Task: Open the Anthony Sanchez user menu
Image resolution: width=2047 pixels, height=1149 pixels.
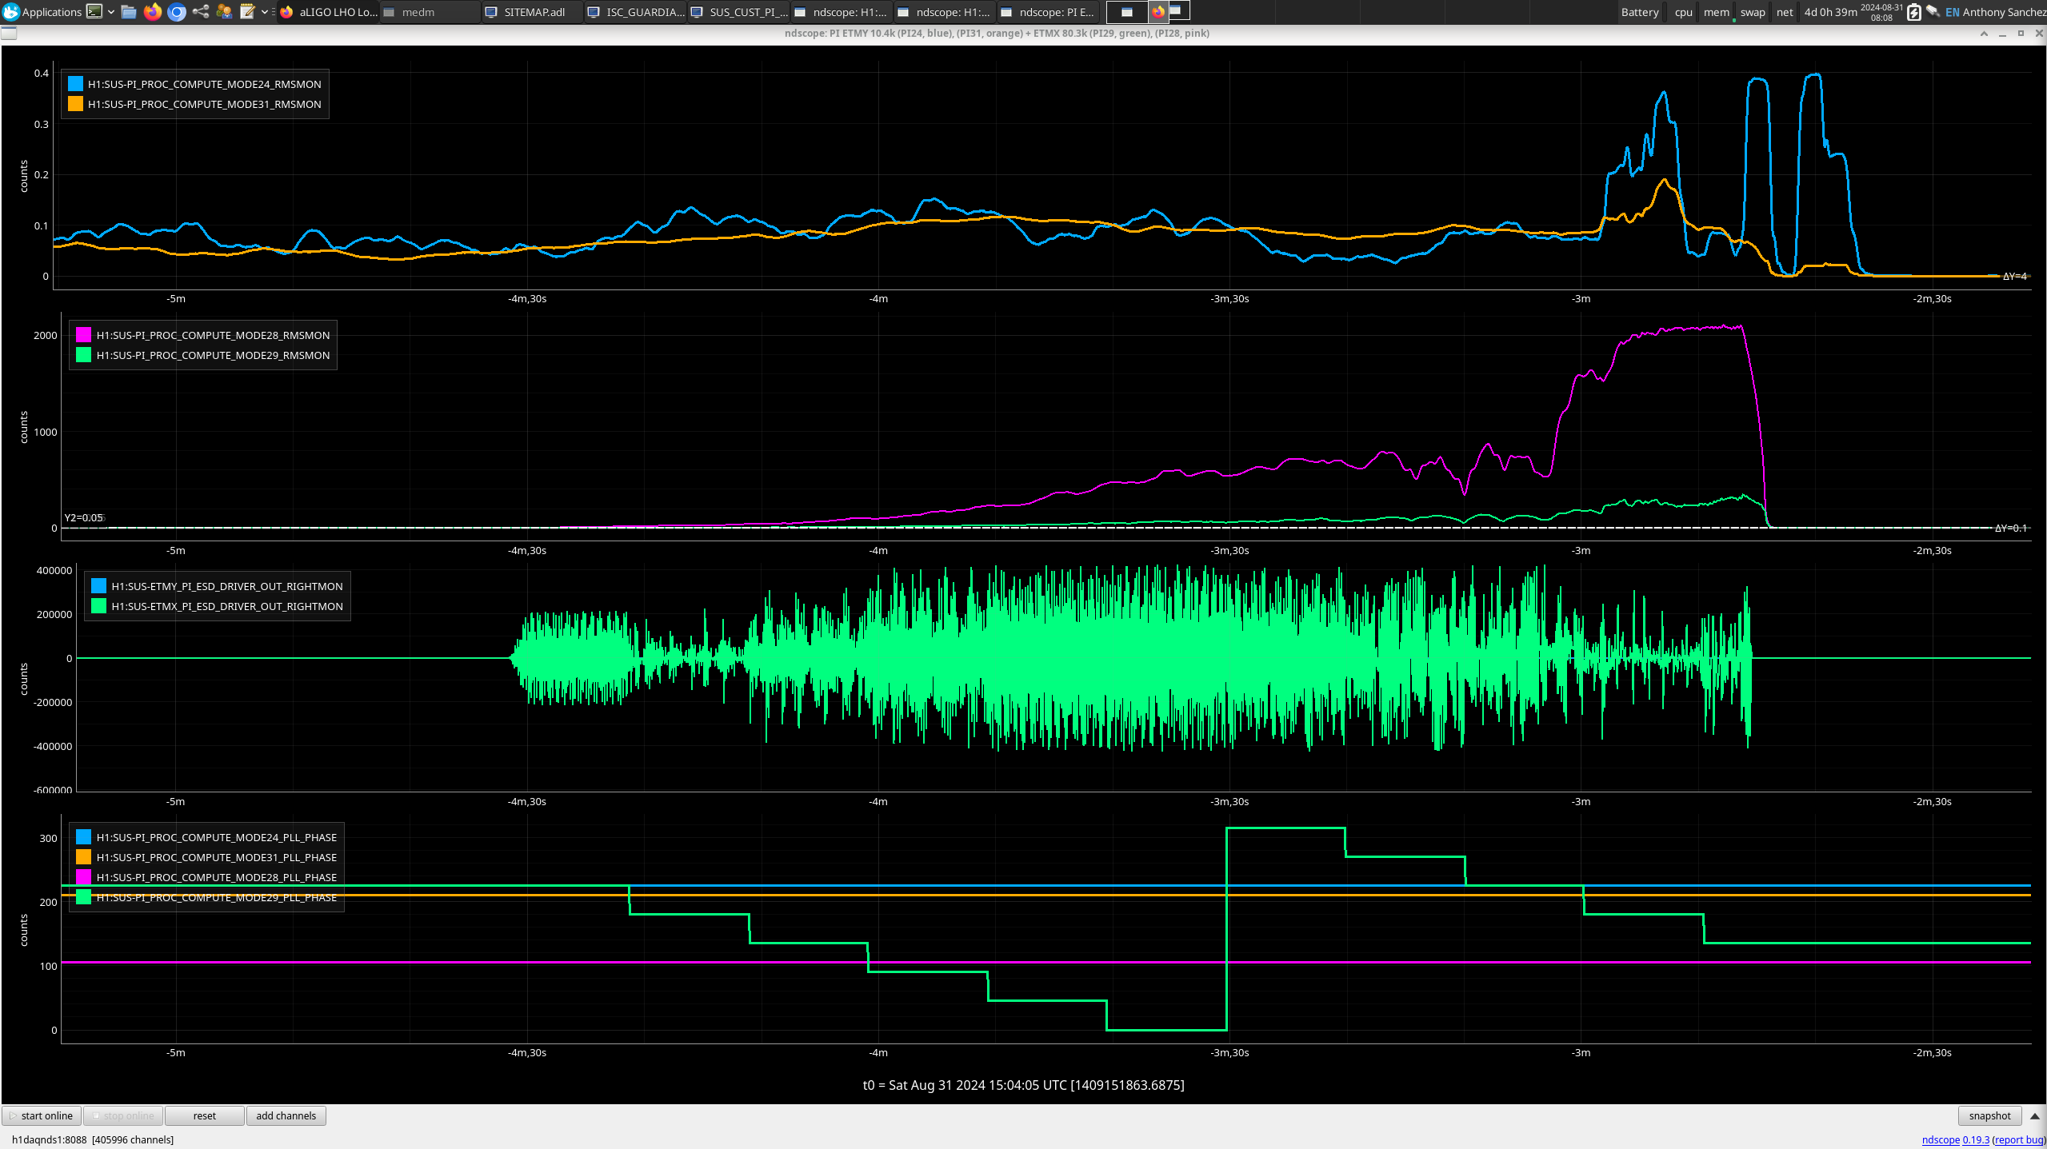Action: (x=2004, y=12)
